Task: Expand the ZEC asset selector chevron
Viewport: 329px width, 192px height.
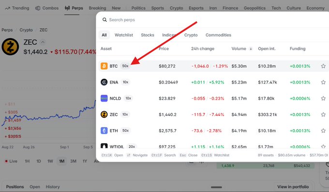Action: tap(43, 42)
